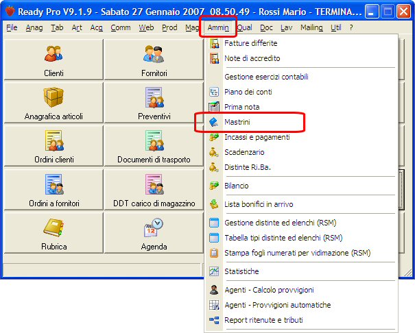Open the Web menu
Screen dimensions: 415x333
(x=146, y=27)
